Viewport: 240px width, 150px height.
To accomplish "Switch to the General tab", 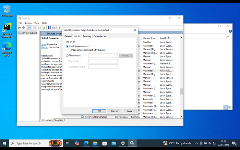I will point(68,36).
